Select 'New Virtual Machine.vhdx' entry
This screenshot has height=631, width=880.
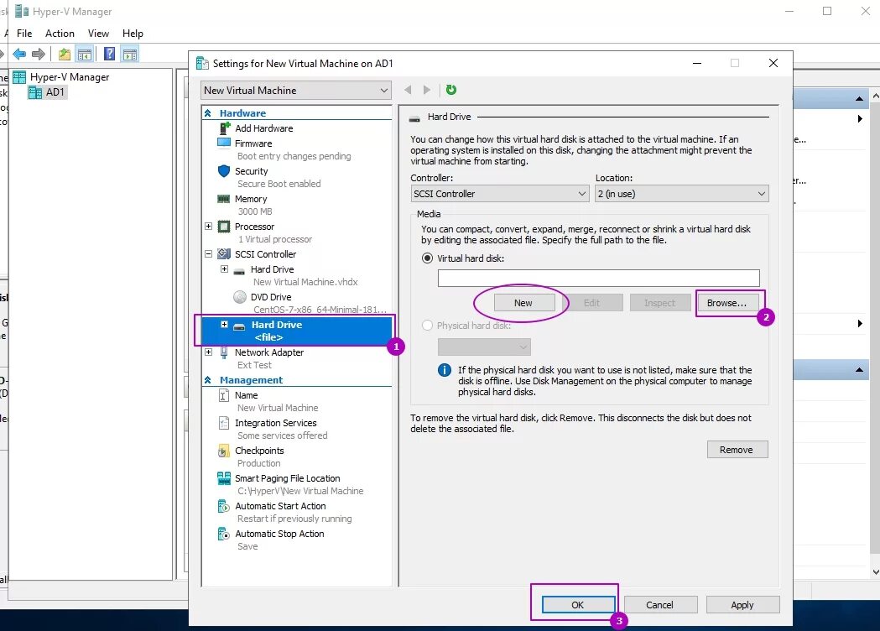coord(305,282)
